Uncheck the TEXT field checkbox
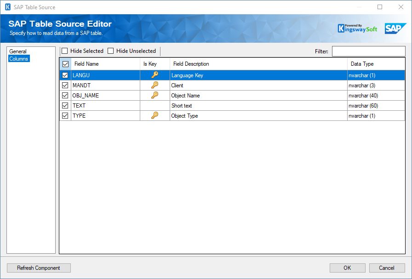 (x=65, y=105)
